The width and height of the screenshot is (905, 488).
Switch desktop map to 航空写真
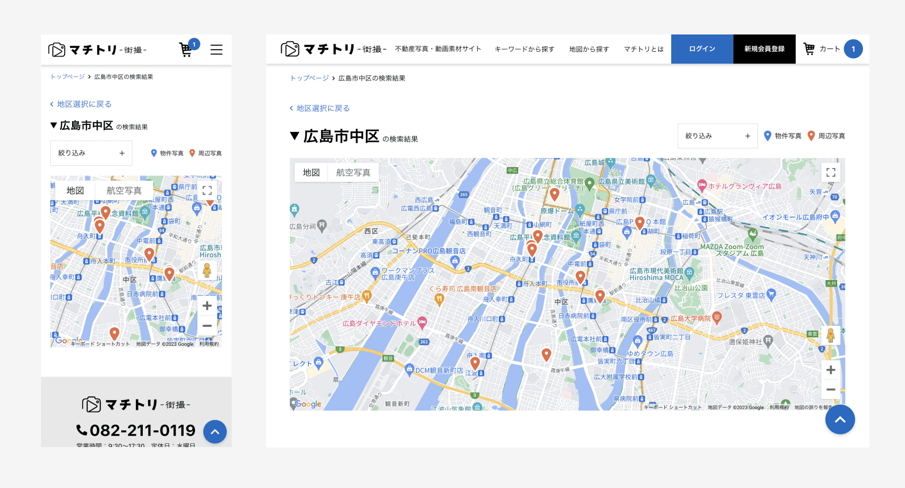[x=353, y=172]
